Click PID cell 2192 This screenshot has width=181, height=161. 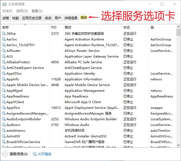click(x=55, y=125)
